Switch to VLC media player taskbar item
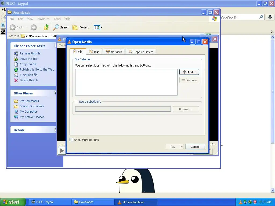 136,202
